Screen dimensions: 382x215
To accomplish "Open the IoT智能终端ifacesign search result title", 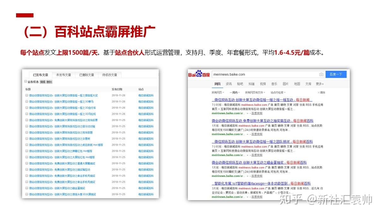I will [261, 183].
